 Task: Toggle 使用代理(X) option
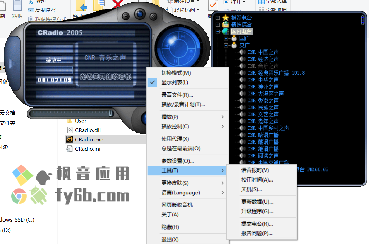click(187, 139)
